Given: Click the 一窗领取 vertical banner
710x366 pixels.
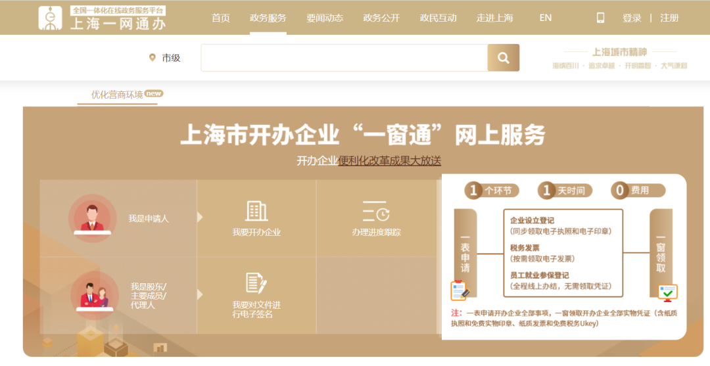Looking at the screenshot, I should tap(661, 254).
